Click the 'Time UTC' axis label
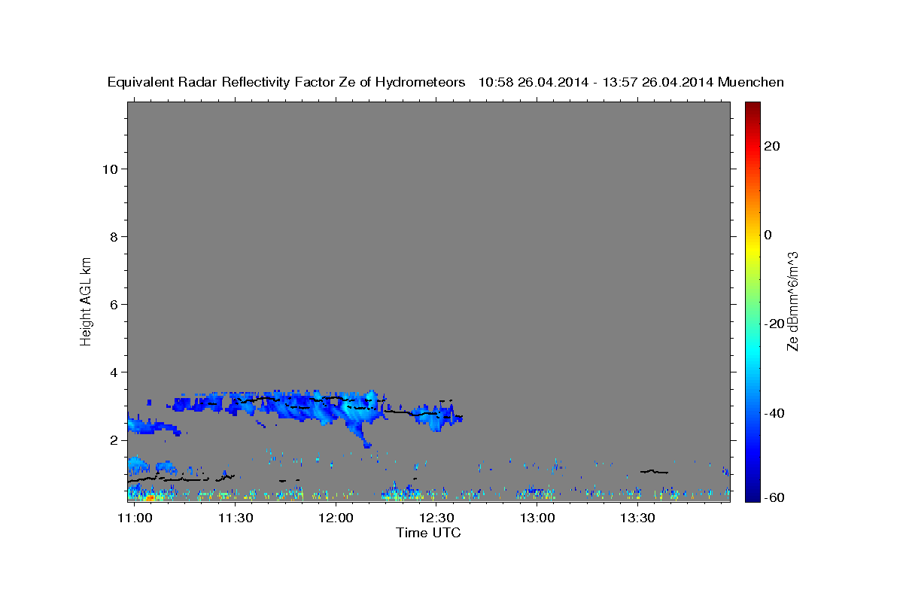The width and height of the screenshot is (903, 602). pyautogui.click(x=428, y=533)
